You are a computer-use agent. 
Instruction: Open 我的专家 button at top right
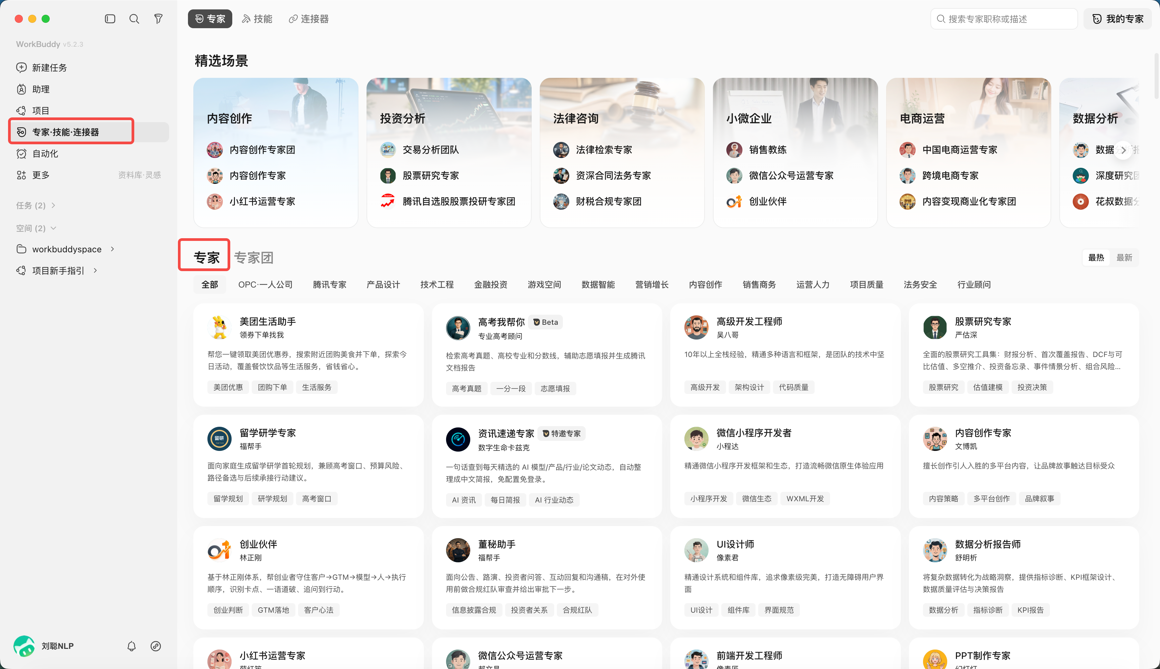(x=1118, y=19)
